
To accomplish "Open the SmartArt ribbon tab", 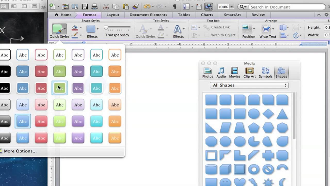I will 232,15.
